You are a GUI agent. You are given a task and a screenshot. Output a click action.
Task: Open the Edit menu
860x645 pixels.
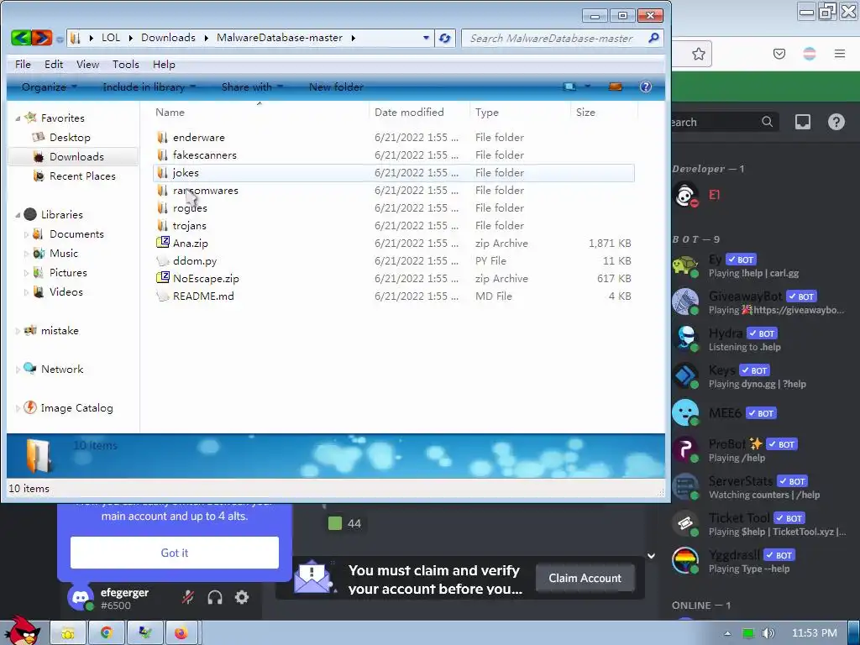point(54,64)
